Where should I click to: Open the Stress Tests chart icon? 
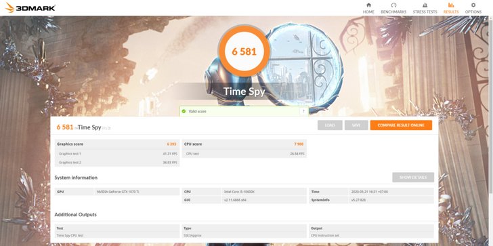click(x=425, y=5)
